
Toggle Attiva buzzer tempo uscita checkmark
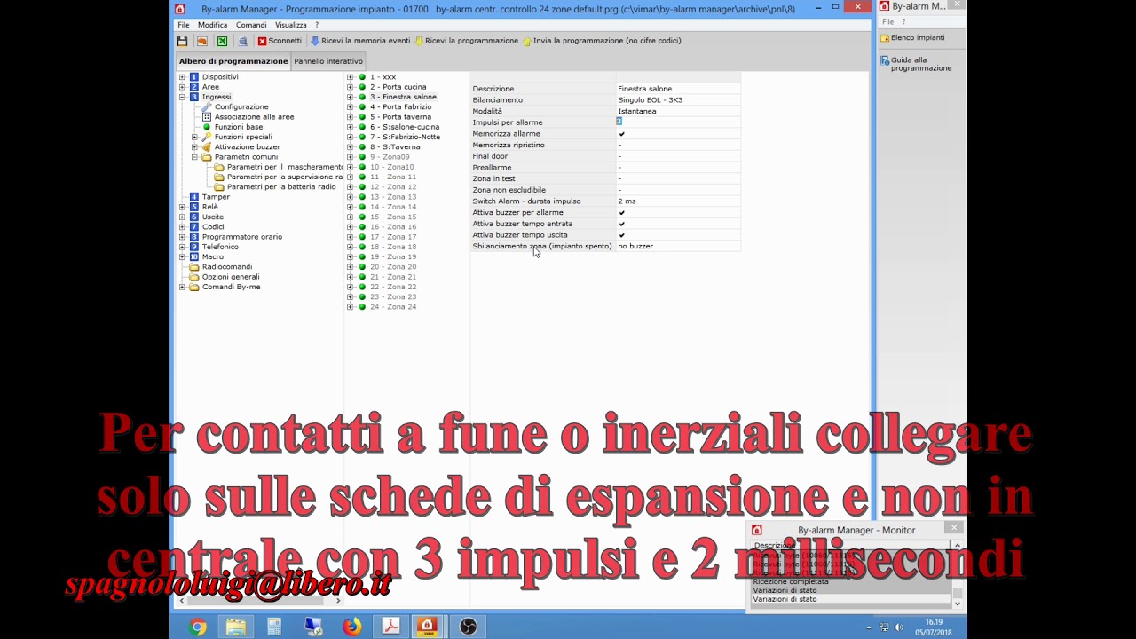(621, 235)
